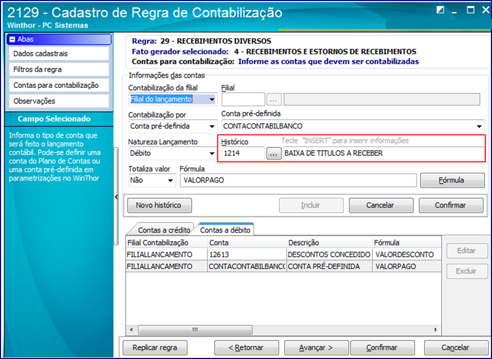Click the Histórico lookup ellipsis button
The image size is (492, 359).
pos(274,154)
